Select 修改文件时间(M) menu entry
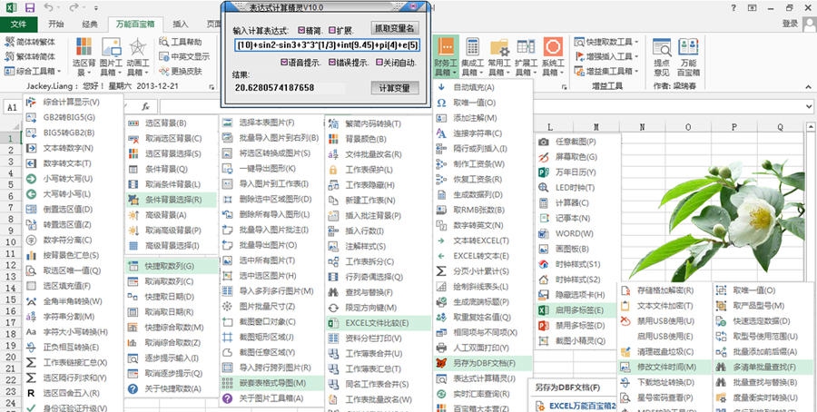Image resolution: width=817 pixels, height=412 pixels. [x=664, y=367]
